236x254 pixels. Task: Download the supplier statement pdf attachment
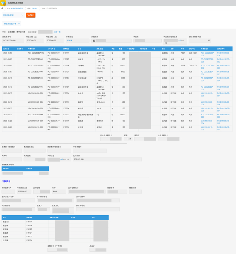pos(179,40)
